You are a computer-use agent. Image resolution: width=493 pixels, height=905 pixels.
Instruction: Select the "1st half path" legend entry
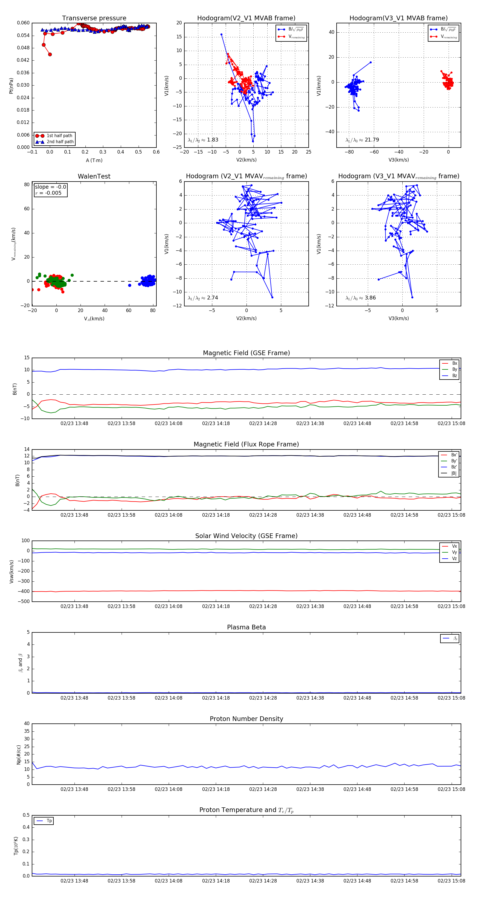tap(55, 135)
